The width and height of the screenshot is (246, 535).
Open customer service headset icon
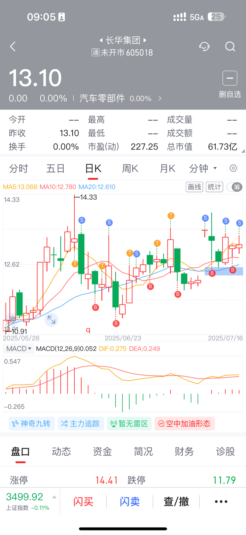[x=204, y=47]
